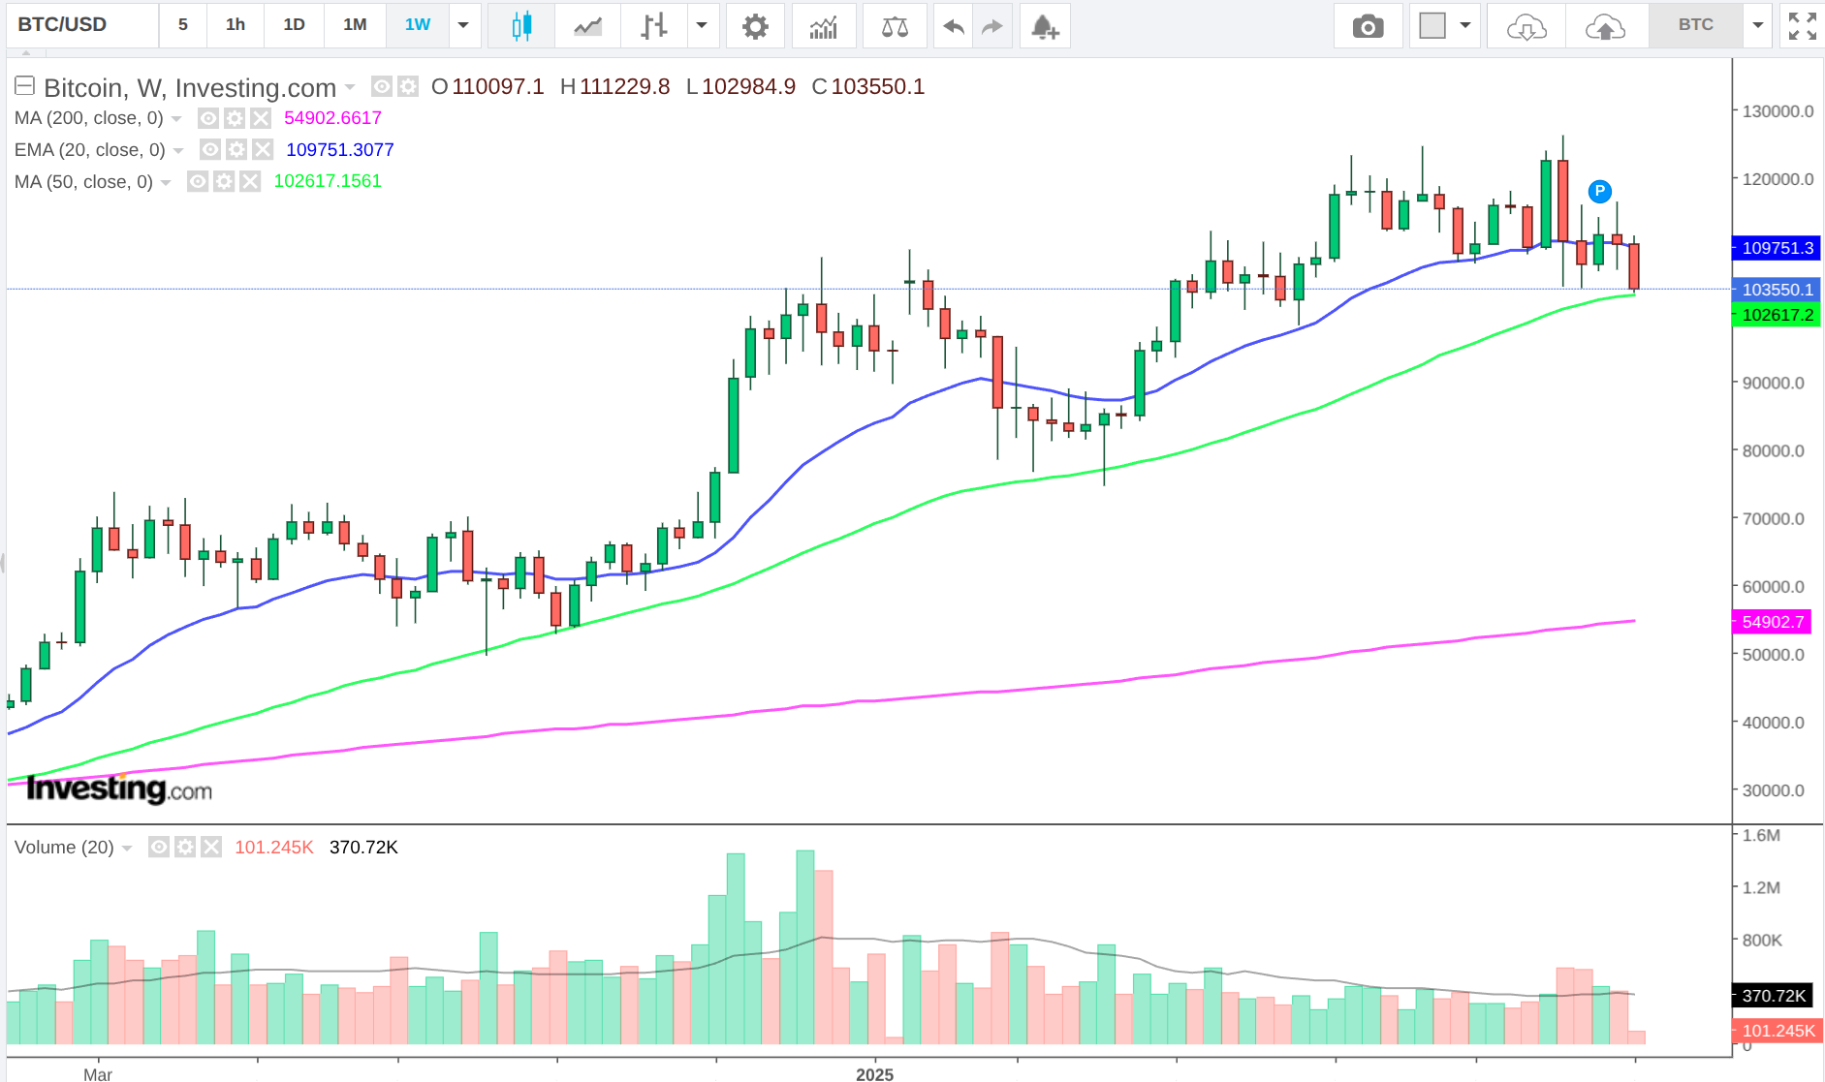Switch to the line chart style
The width and height of the screenshot is (1825, 1082).
click(x=587, y=26)
